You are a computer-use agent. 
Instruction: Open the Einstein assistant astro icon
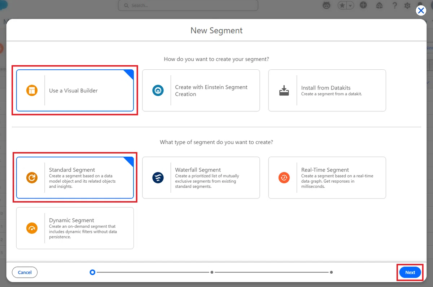[326, 5]
